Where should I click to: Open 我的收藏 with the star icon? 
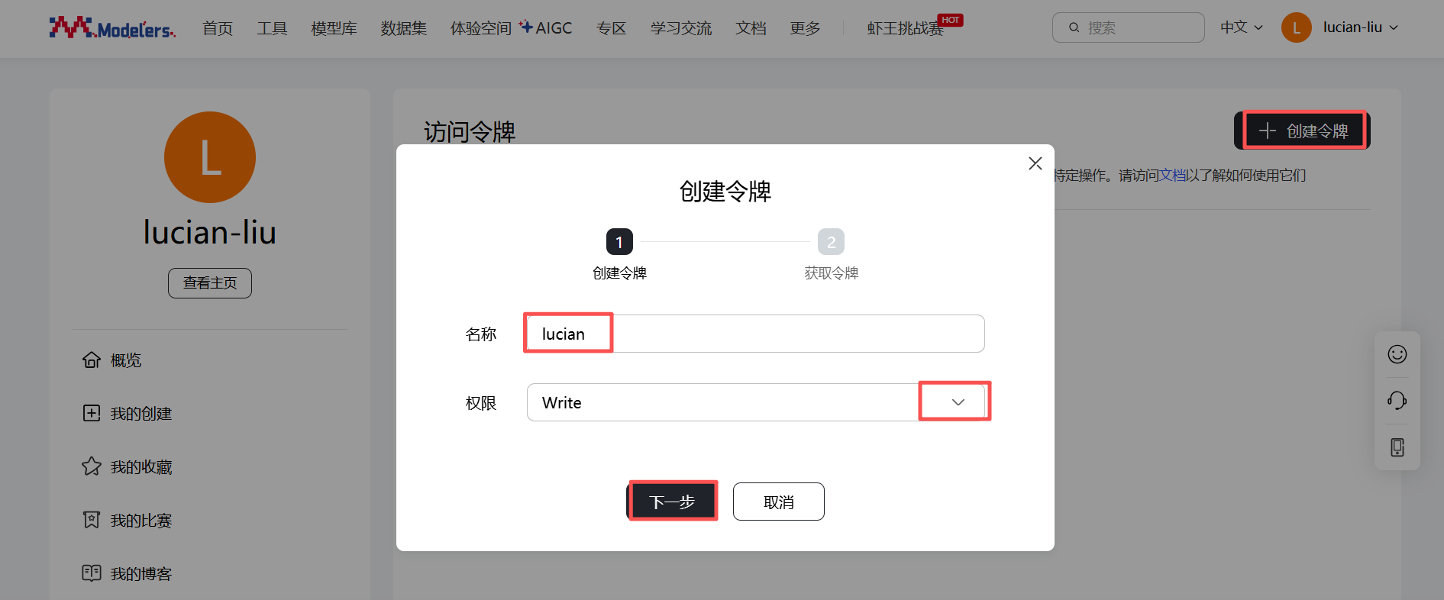click(127, 467)
